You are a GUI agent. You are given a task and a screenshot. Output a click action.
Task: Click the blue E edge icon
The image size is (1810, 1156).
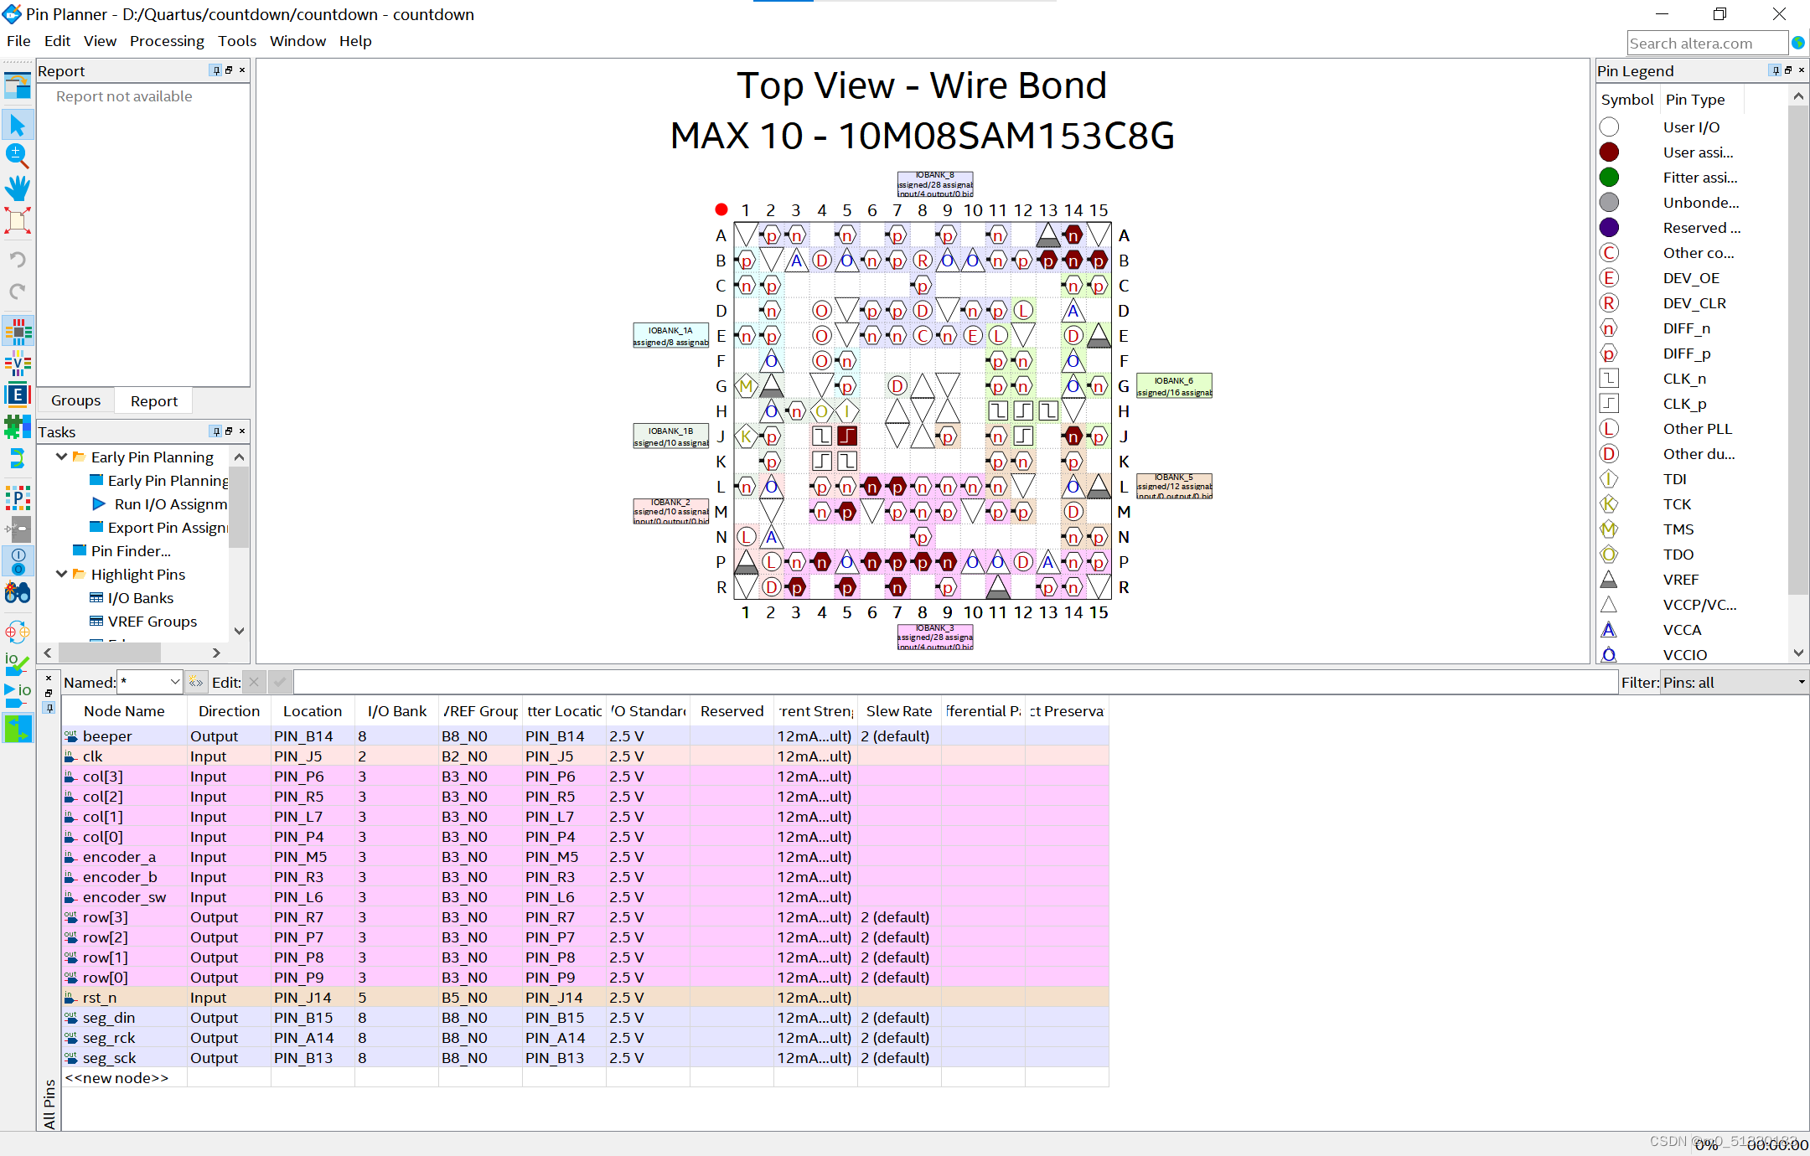tap(18, 395)
